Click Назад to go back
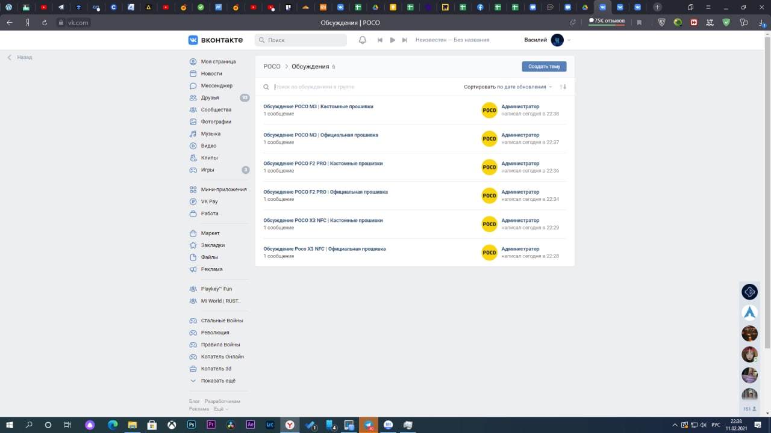The image size is (771, 433). tap(20, 57)
